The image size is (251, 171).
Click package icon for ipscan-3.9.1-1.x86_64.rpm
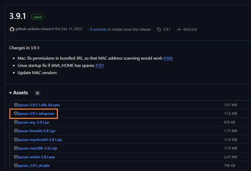coord(16,105)
